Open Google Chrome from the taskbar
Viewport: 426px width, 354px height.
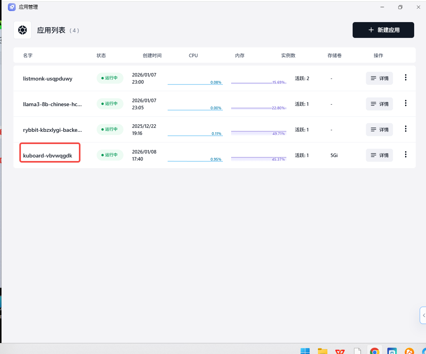pyautogui.click(x=375, y=351)
